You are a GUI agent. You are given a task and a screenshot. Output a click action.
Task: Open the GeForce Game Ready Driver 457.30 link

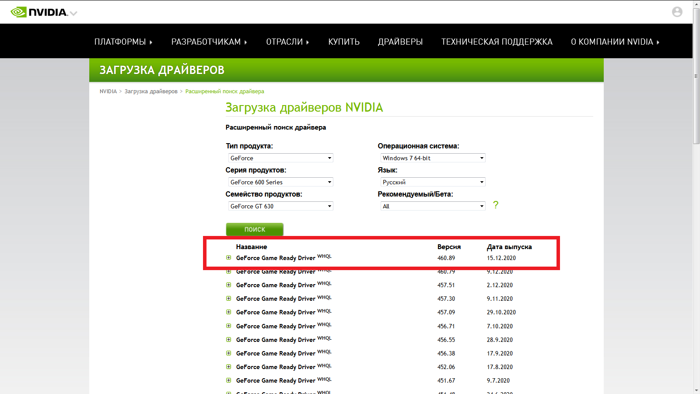284,298
